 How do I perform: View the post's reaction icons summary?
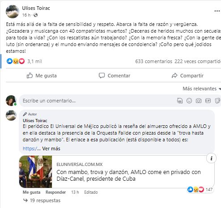pyautogui.click(x=16, y=61)
